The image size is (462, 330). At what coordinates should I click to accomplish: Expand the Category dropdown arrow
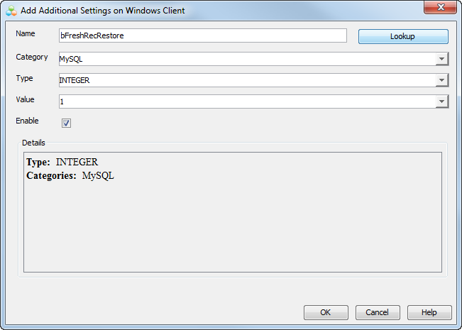(441, 60)
